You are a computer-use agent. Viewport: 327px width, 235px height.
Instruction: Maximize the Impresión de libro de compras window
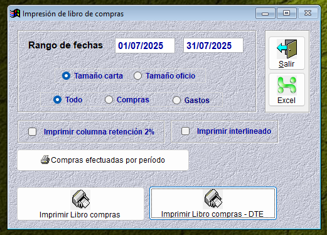(x=287, y=13)
